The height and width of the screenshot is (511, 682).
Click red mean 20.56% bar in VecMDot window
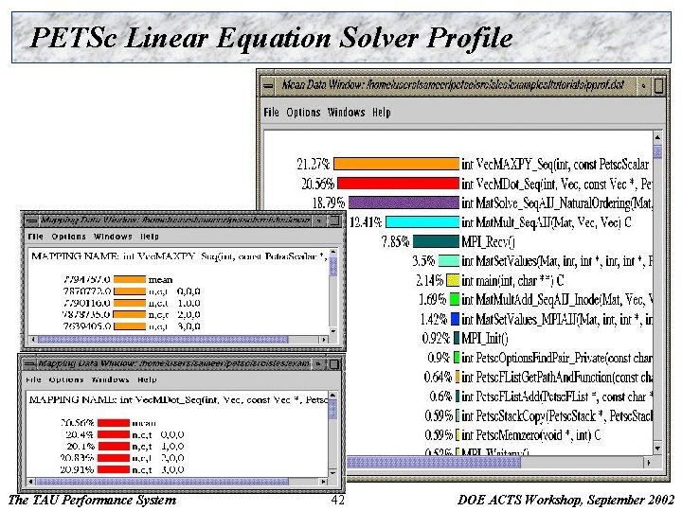tap(114, 423)
